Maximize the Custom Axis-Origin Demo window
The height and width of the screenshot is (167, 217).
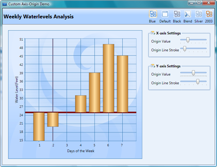(199, 3)
